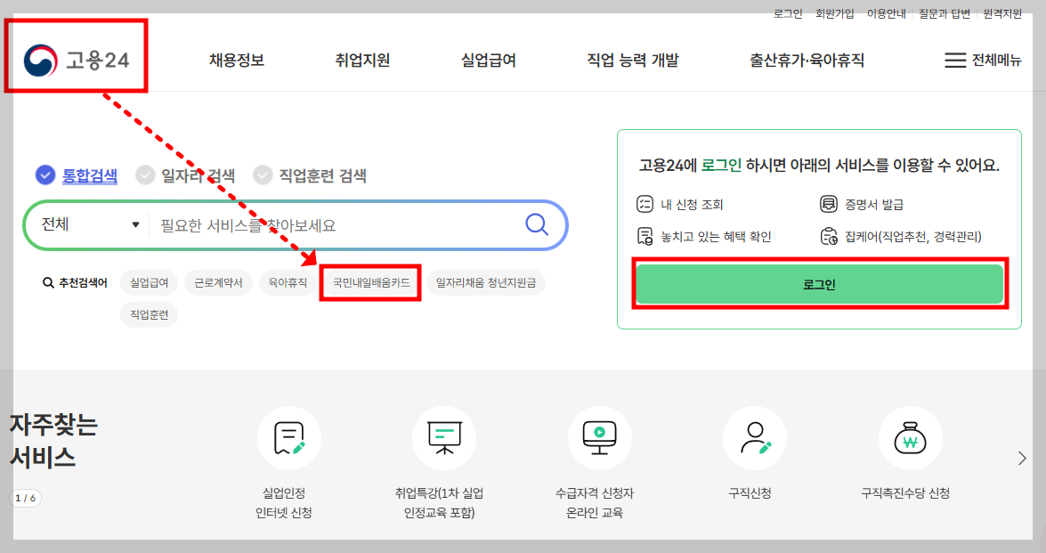
Task: Select the 직업훈련 검색 radio option
Action: pos(262,175)
